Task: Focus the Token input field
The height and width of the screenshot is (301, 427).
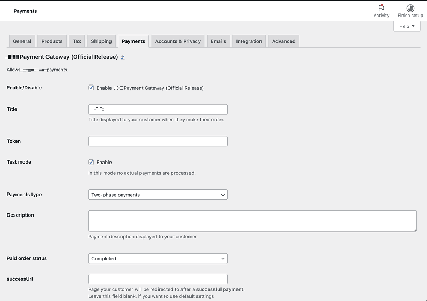Action: (157, 141)
